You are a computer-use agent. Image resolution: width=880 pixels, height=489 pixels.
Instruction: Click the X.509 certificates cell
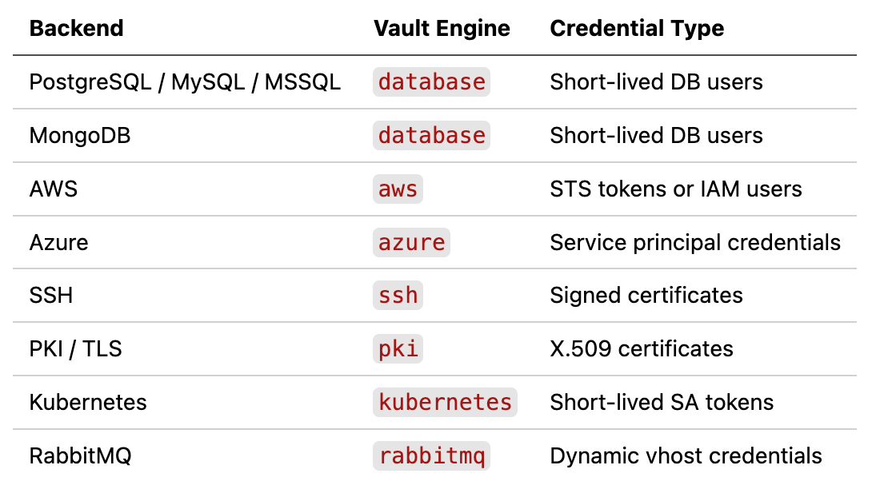642,349
